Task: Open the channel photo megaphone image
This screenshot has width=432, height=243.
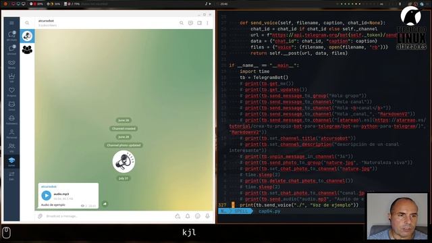Action: [124, 161]
